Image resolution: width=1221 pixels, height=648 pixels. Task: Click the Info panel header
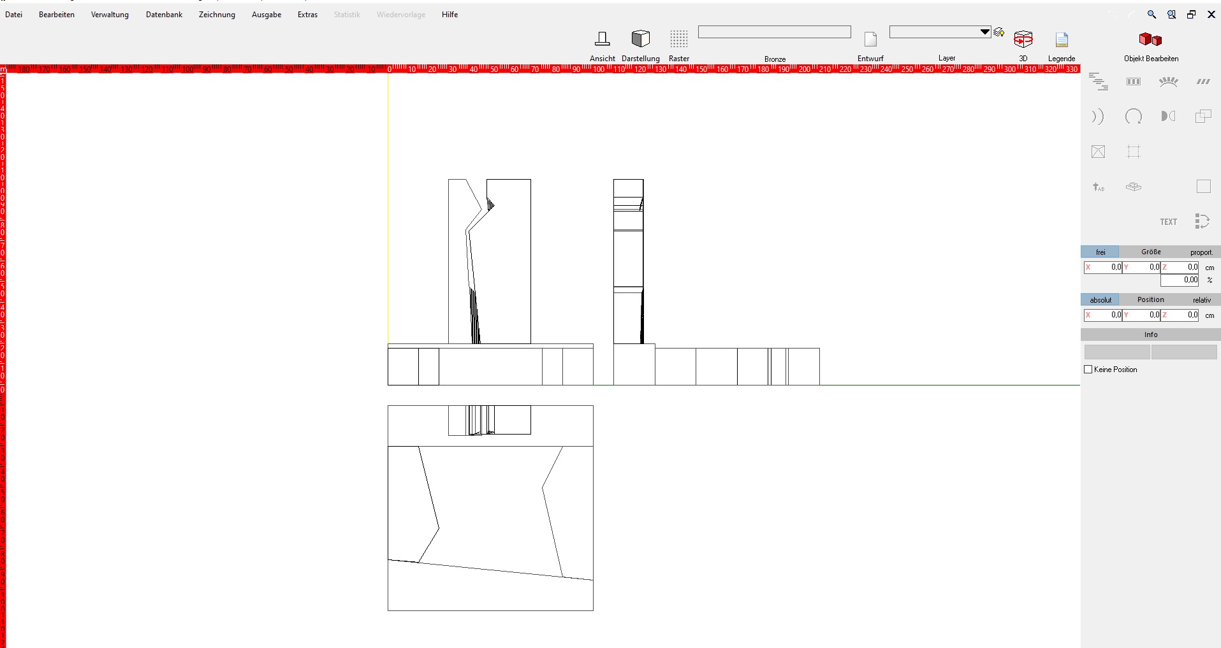pos(1150,335)
